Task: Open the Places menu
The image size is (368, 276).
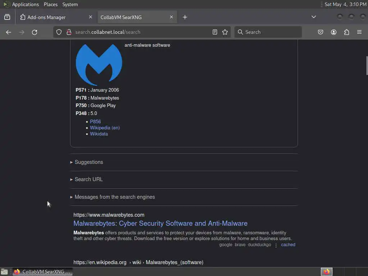Action: point(50,4)
